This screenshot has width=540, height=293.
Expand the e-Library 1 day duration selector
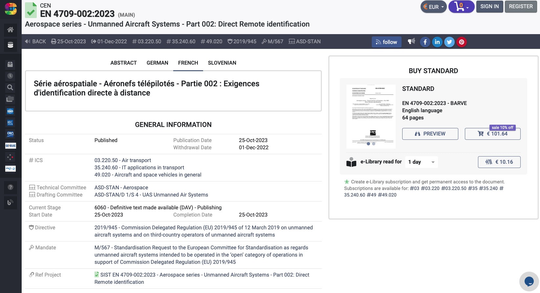pyautogui.click(x=421, y=162)
